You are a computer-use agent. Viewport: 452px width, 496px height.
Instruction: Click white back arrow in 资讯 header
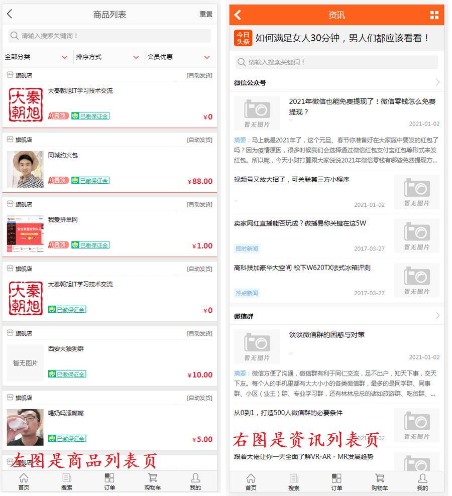[238, 15]
